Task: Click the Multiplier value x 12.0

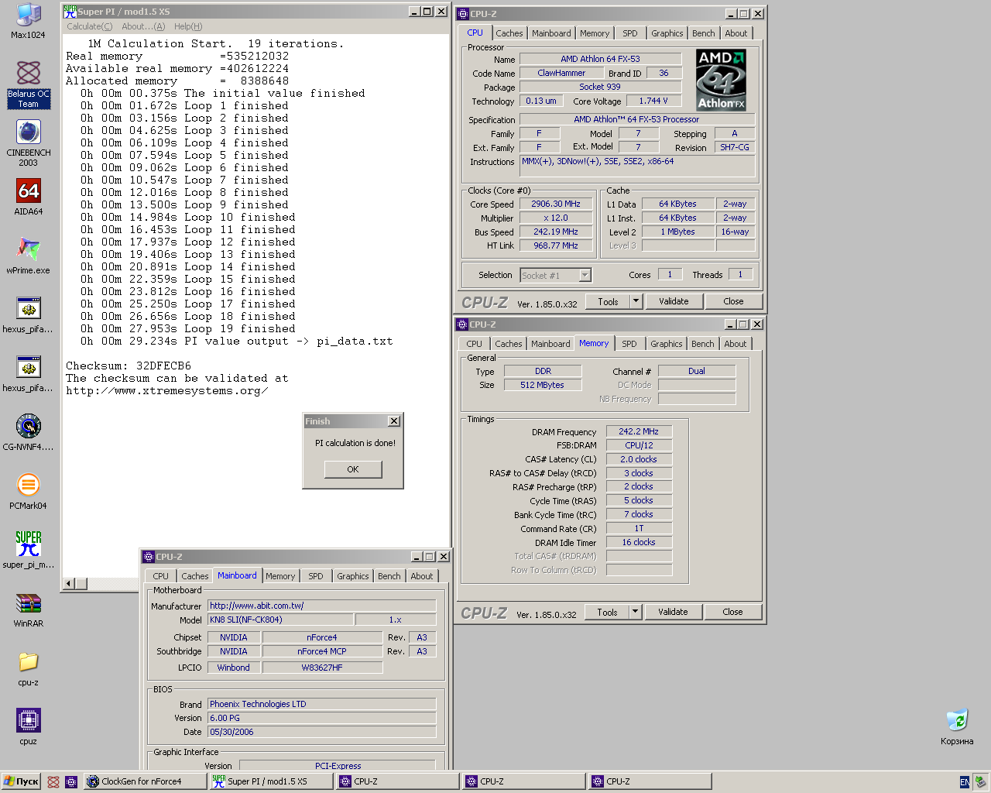Action: (x=556, y=218)
